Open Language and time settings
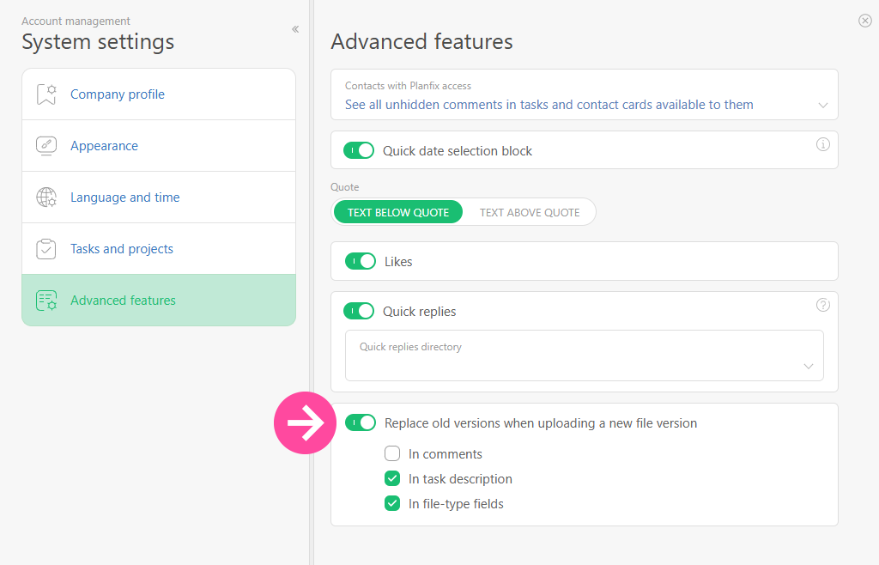879x565 pixels. [x=159, y=197]
